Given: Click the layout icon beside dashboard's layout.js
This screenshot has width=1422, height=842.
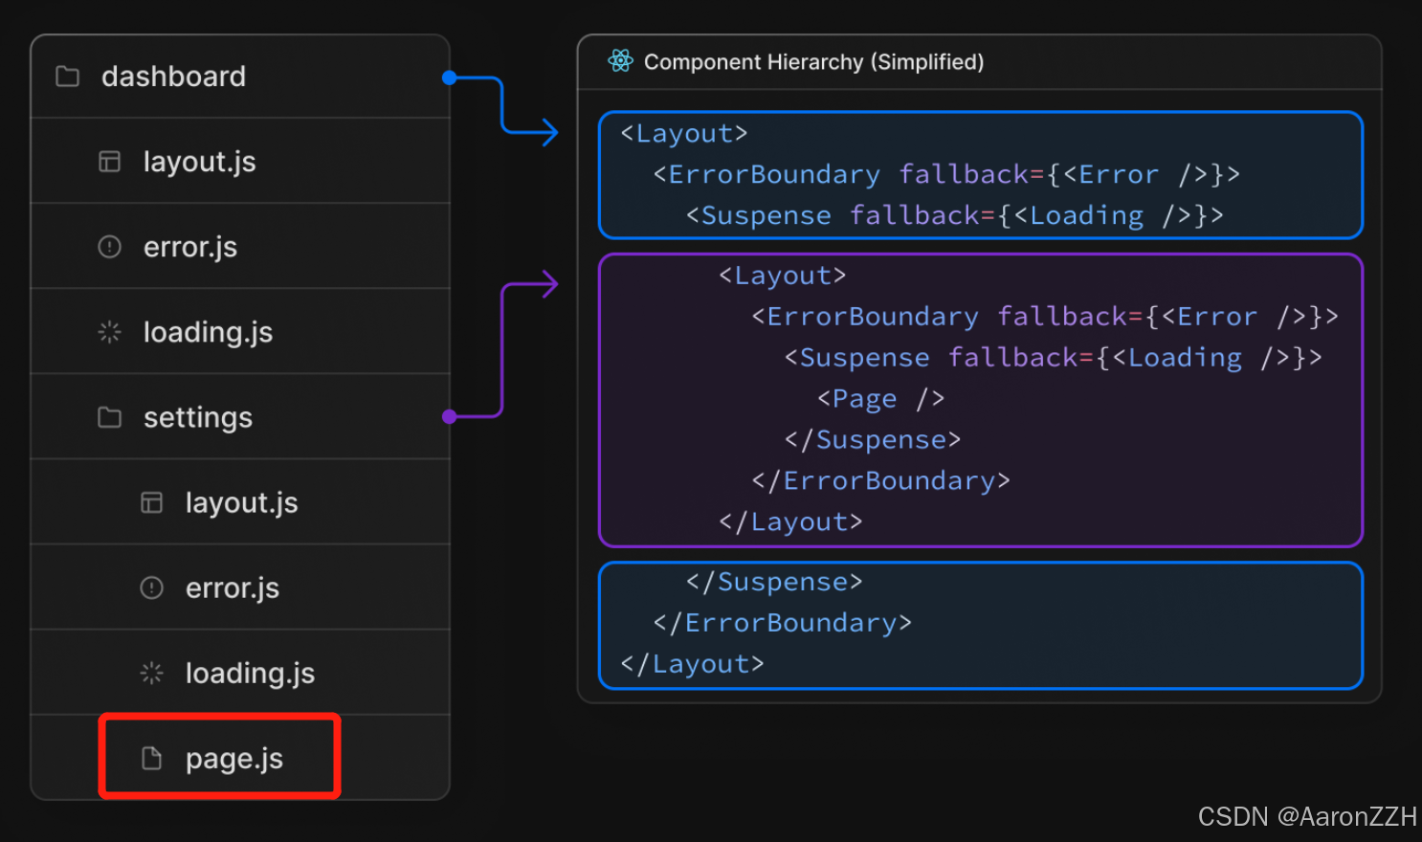Looking at the screenshot, I should pyautogui.click(x=110, y=162).
